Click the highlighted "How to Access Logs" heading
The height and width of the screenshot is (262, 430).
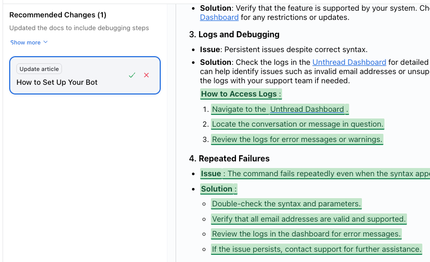click(x=239, y=94)
